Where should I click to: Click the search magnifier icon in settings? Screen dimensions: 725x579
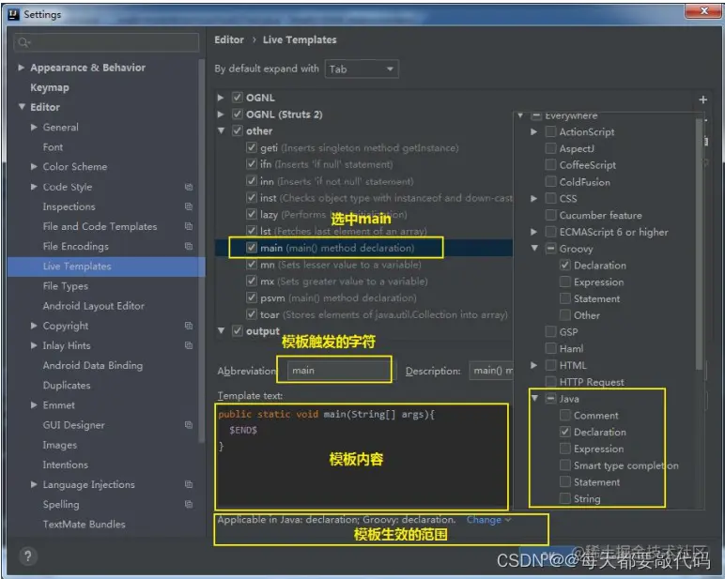[23, 42]
